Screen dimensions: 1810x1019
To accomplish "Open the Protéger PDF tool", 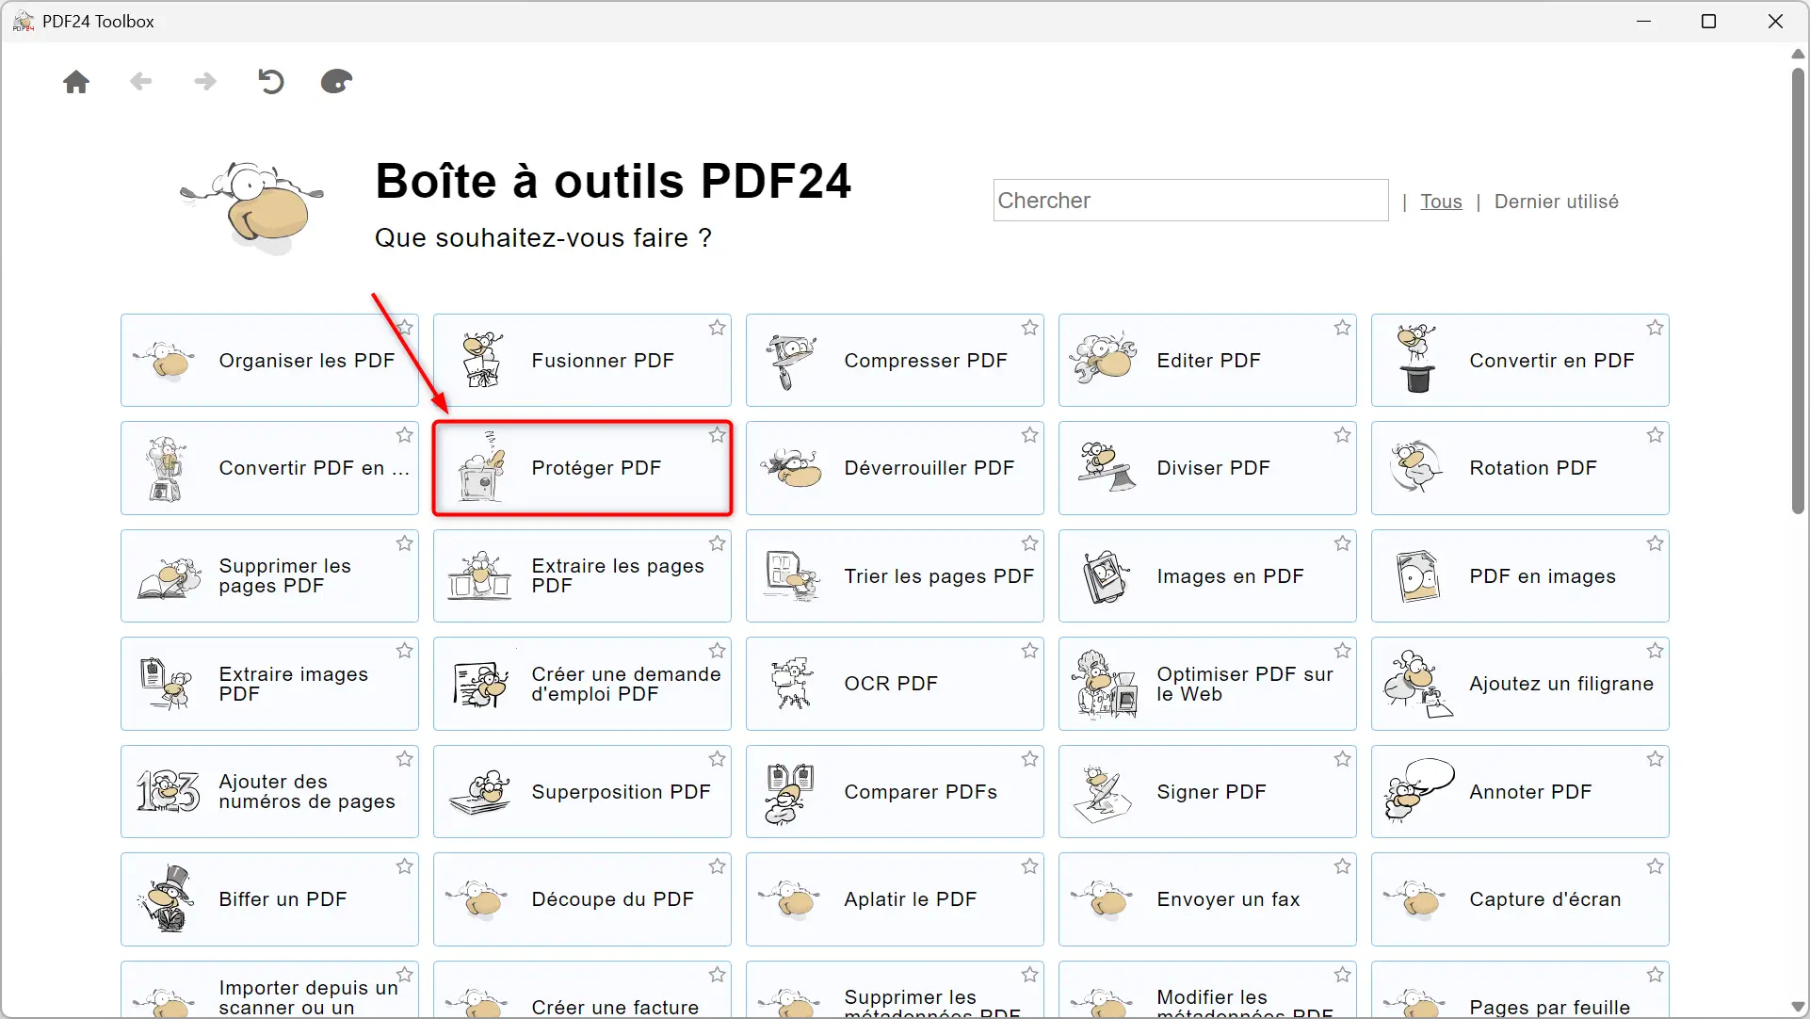I will pyautogui.click(x=582, y=468).
